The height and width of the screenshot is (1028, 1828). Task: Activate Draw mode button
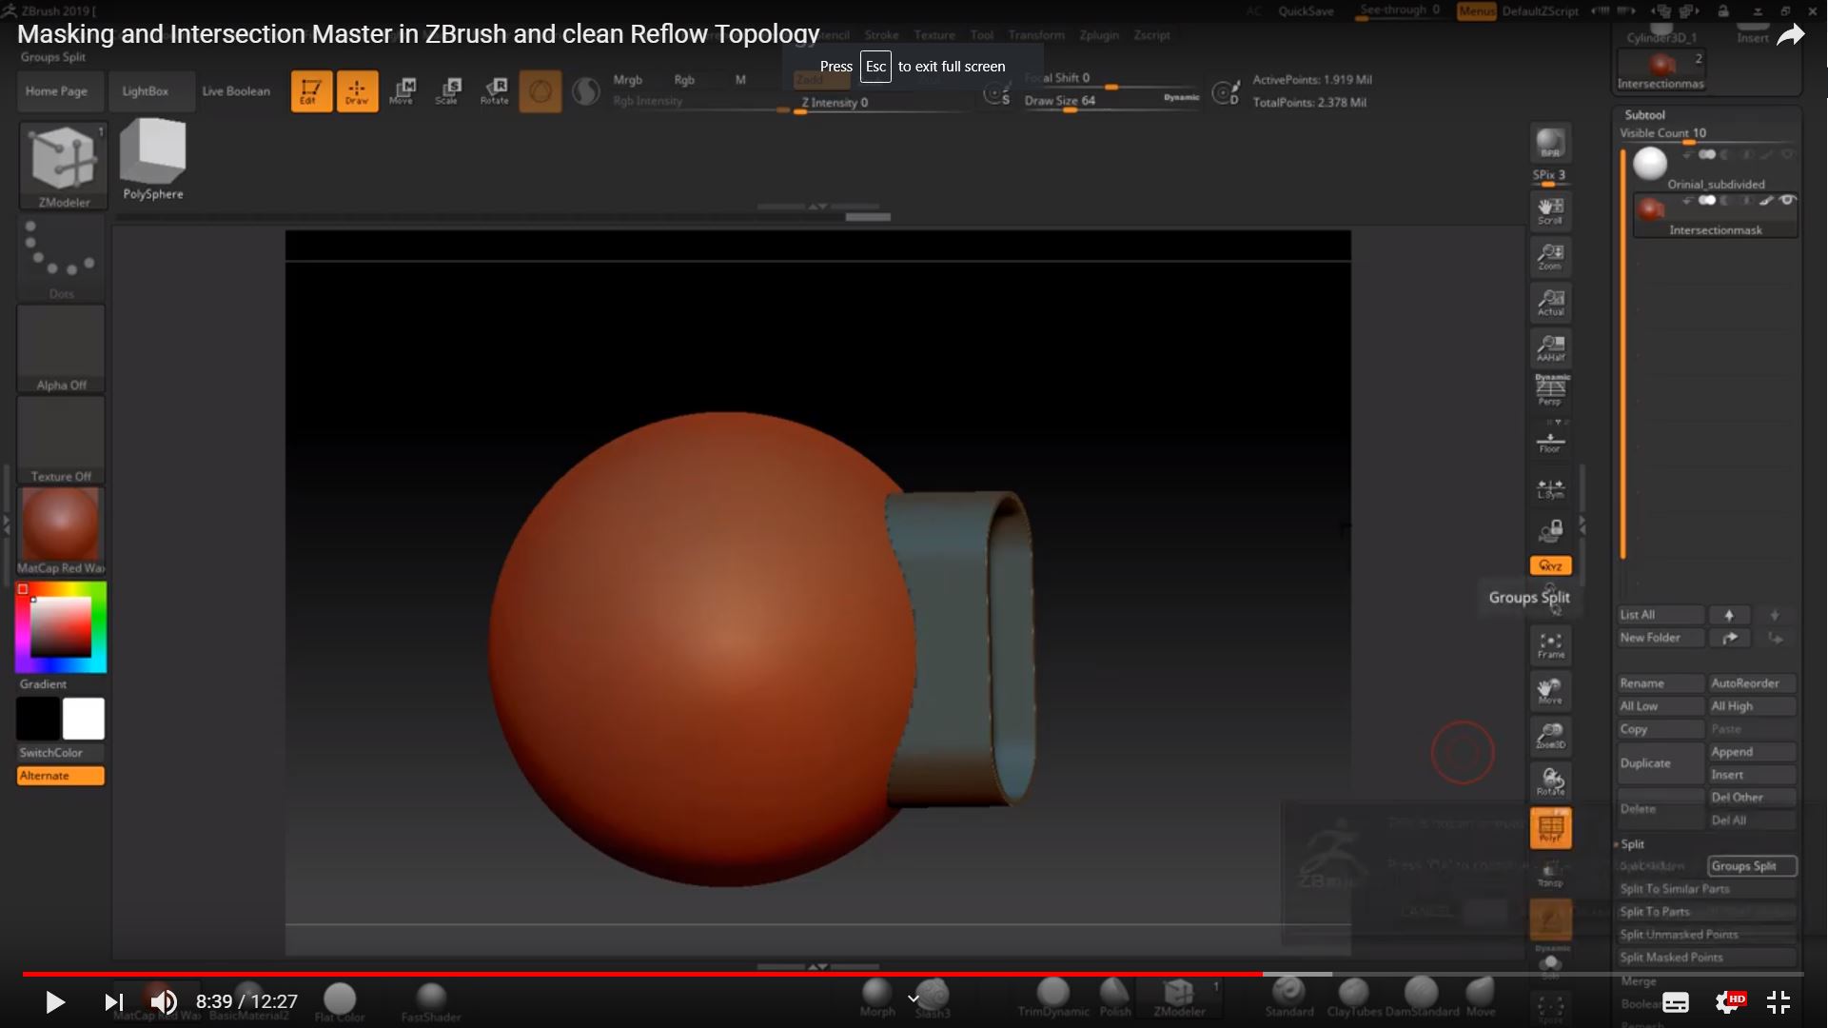pyautogui.click(x=357, y=91)
